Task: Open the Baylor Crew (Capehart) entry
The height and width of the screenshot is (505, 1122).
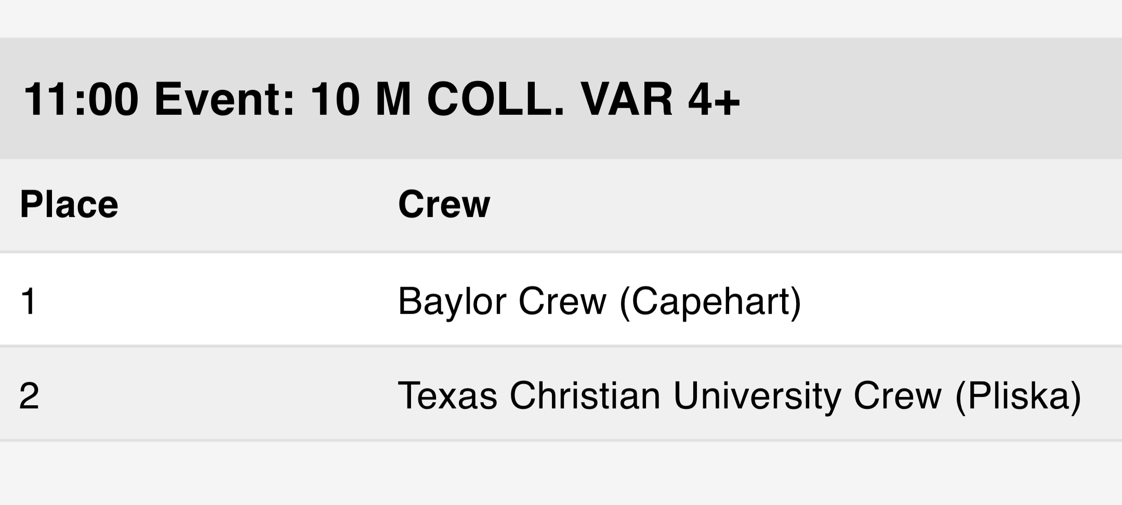Action: click(599, 301)
